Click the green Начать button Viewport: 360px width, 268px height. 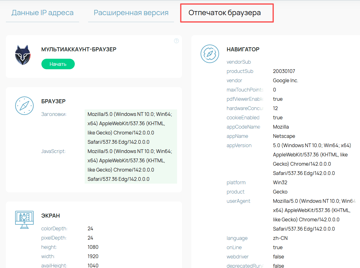tap(58, 64)
